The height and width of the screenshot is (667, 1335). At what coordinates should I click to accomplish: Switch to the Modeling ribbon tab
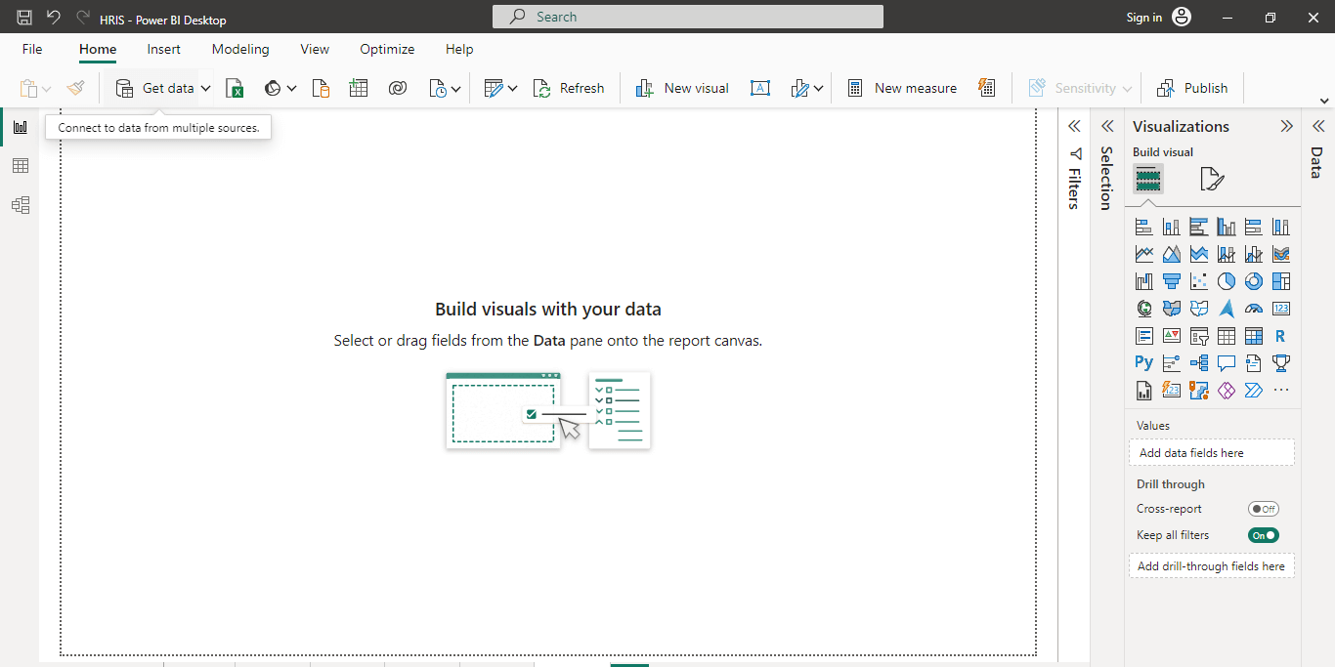coord(240,49)
